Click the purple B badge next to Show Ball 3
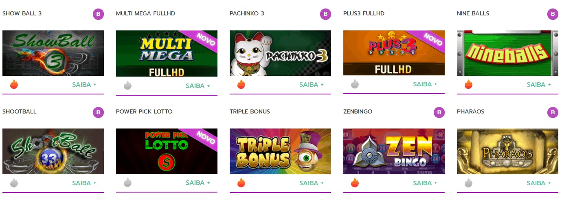 pos(98,14)
